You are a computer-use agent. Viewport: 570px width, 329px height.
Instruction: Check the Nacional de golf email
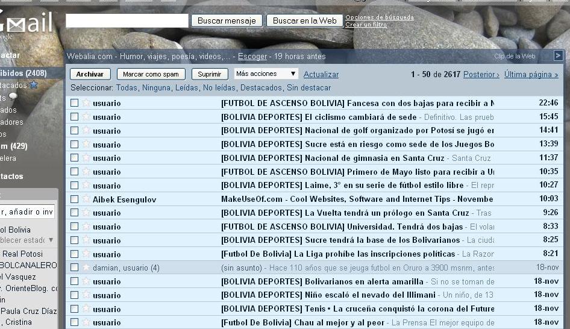point(74,130)
